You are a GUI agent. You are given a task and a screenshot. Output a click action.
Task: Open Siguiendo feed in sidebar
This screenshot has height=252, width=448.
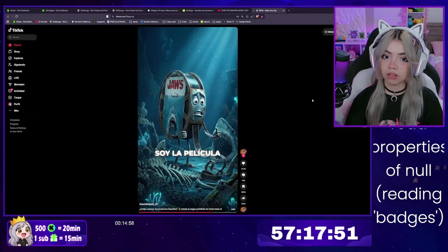(17, 65)
